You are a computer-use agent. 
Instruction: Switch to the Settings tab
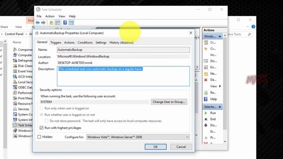tap(101, 42)
